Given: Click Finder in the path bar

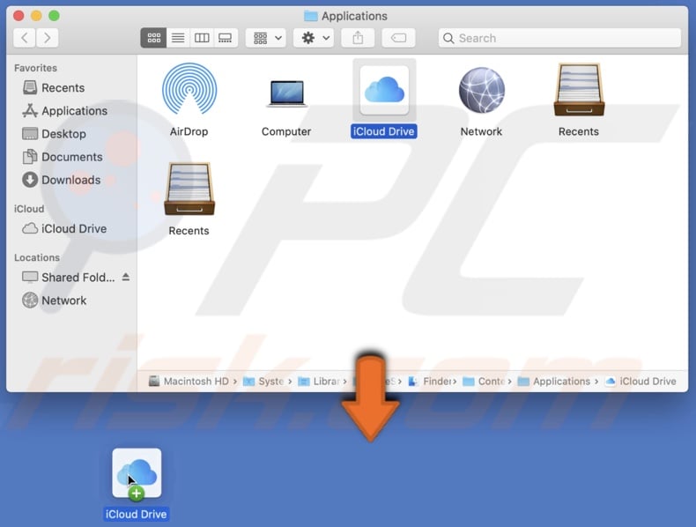Looking at the screenshot, I should [429, 382].
